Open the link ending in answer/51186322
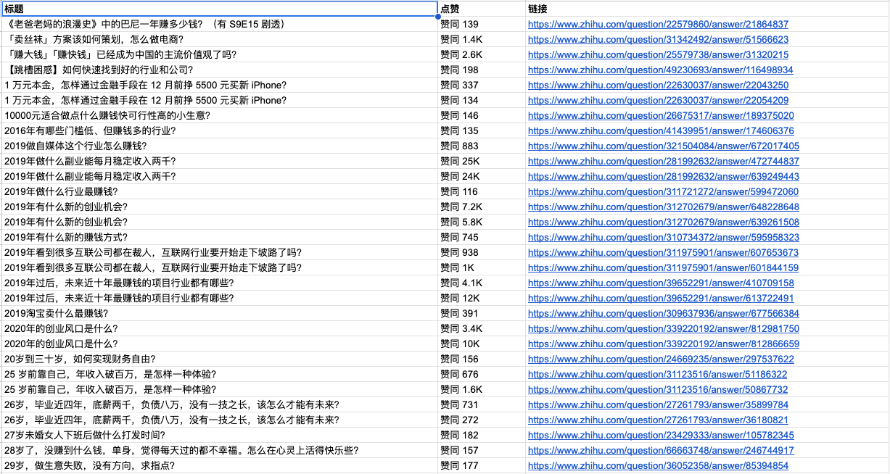 (657, 374)
